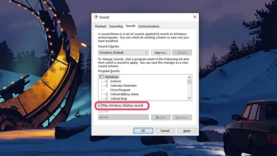Screen dimensions: 277x156
Task: Click the speaker icon beside Critical Stop
Action: [x=106, y=98]
